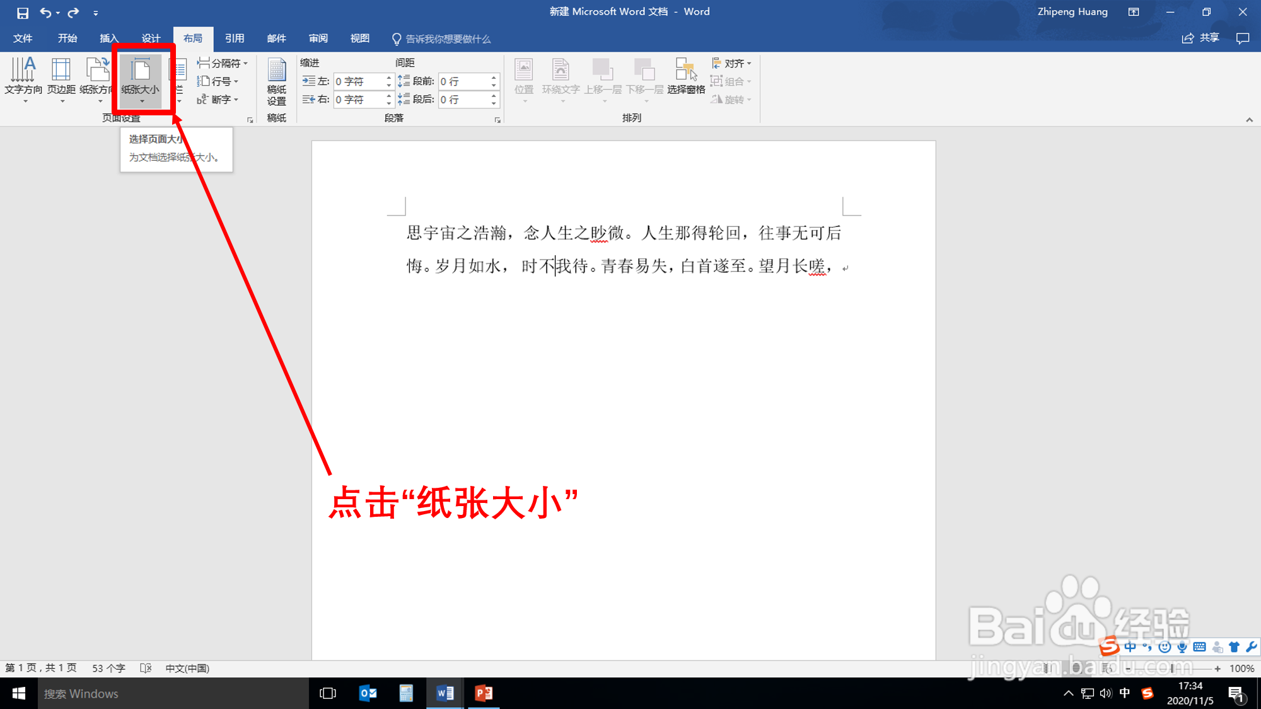This screenshot has width=1261, height=709.
Task: Launch PowerPoint from the taskbar
Action: coord(484,693)
